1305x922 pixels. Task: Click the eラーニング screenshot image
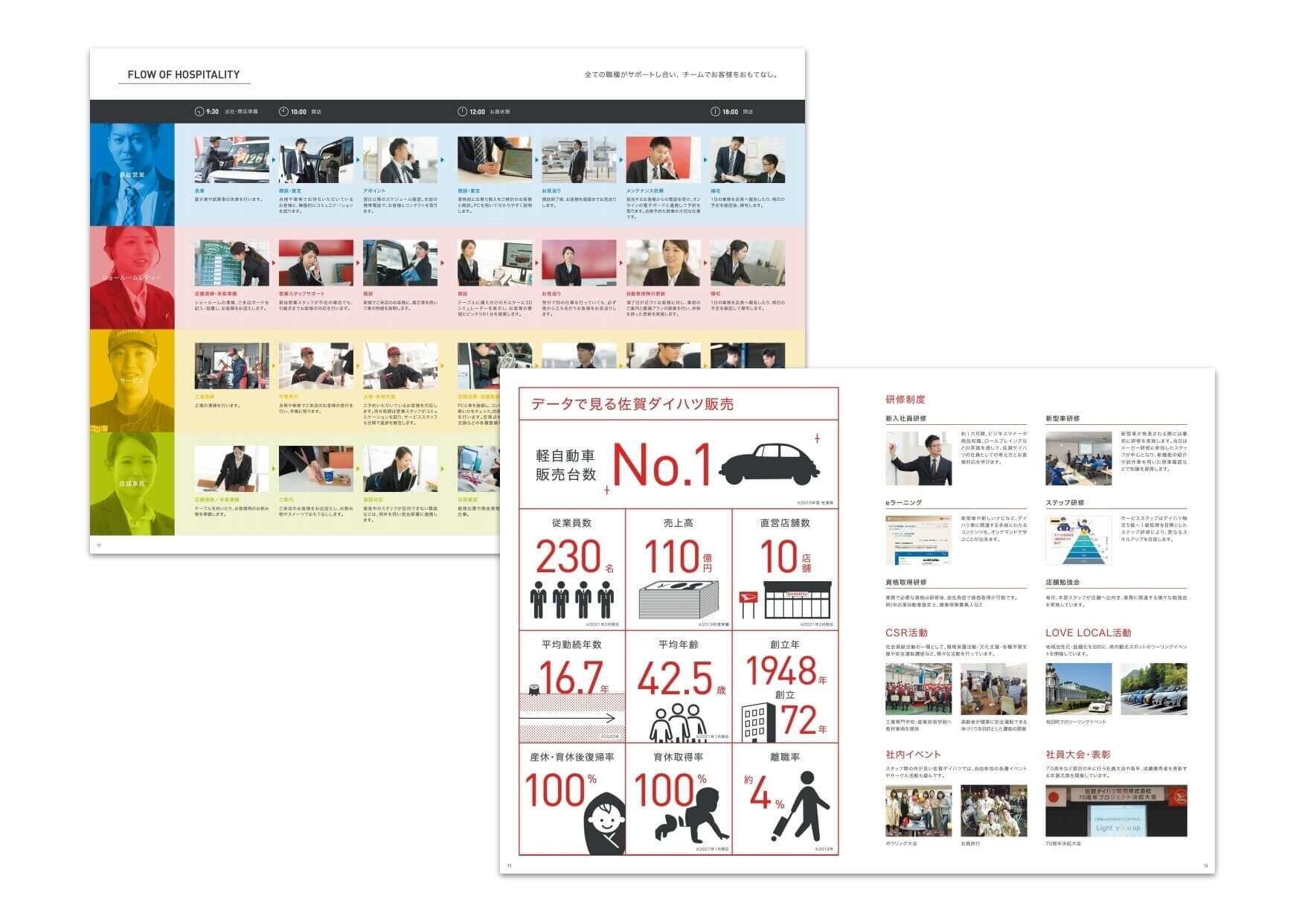point(918,540)
